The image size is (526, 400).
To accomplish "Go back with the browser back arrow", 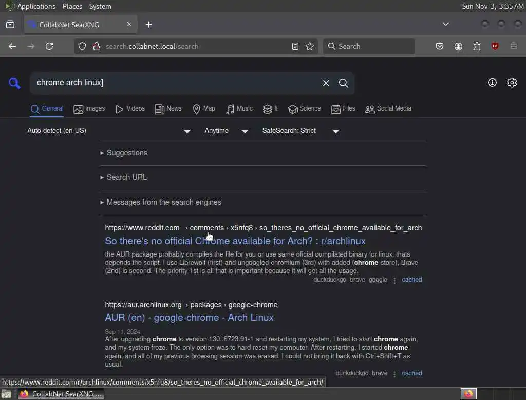I will tap(12, 46).
